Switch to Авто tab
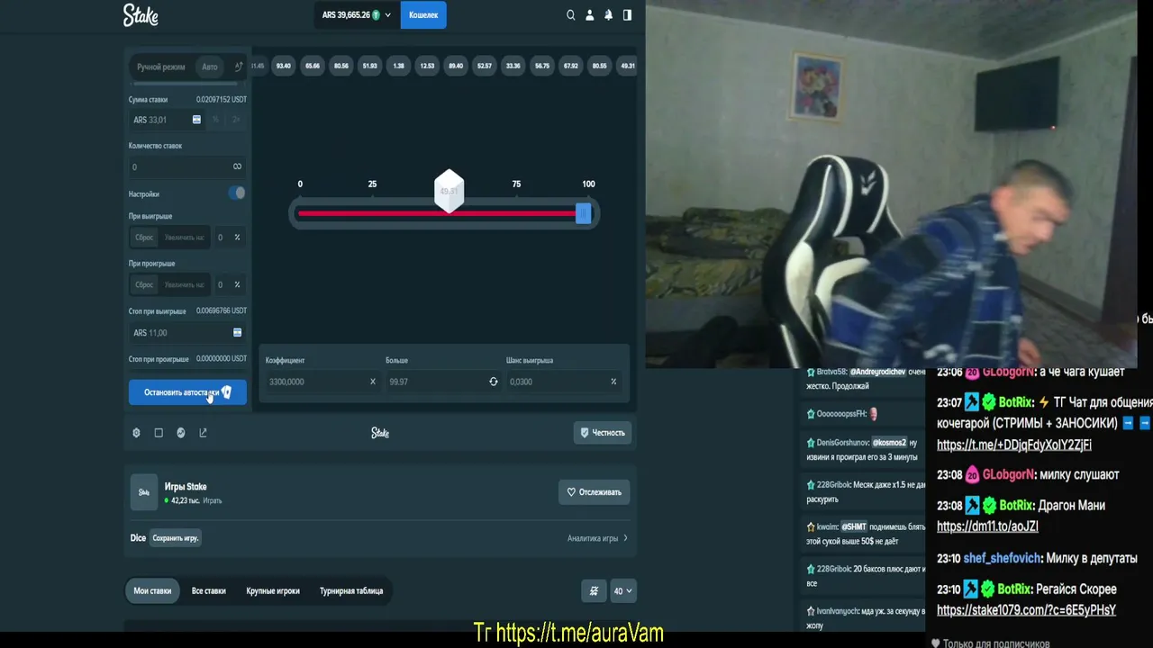The width and height of the screenshot is (1153, 648). point(210,67)
